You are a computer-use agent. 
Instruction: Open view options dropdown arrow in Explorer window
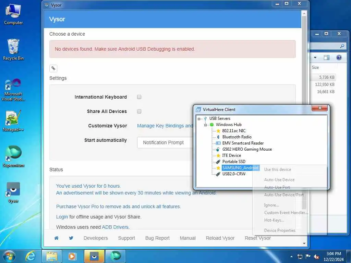[315, 58]
